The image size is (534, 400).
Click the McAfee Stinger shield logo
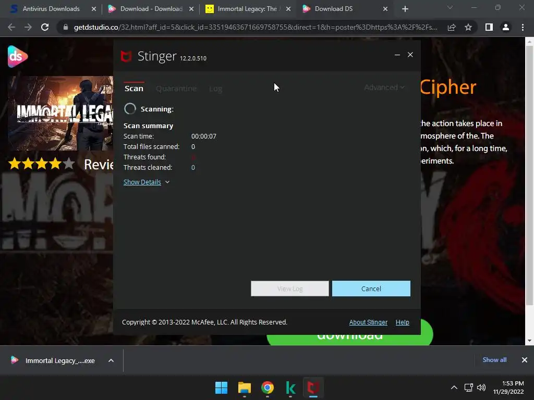click(126, 56)
